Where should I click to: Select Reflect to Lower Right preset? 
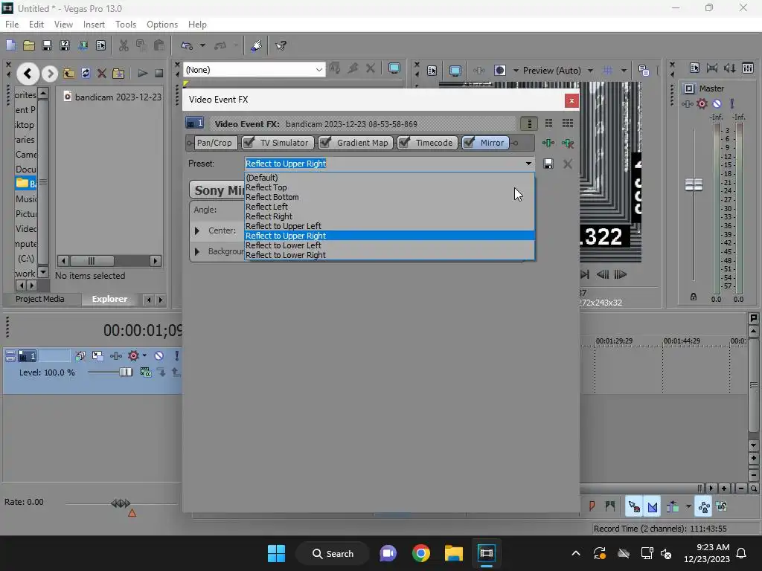click(x=388, y=256)
